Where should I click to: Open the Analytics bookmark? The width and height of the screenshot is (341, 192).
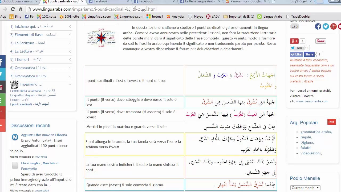175,17
